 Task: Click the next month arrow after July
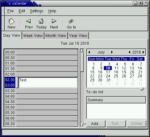click(112, 52)
